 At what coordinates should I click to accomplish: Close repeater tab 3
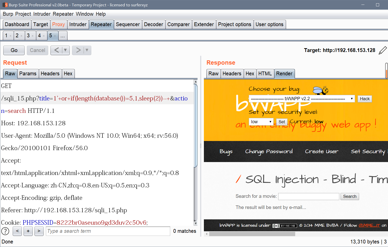click(x=33, y=36)
